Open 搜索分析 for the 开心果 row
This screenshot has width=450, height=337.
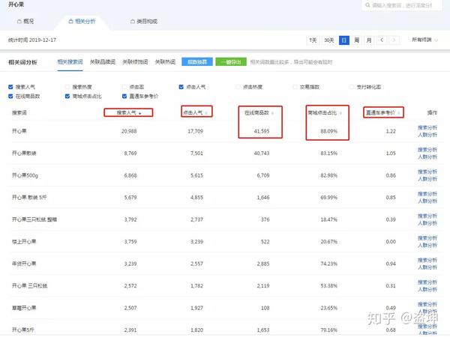427,127
